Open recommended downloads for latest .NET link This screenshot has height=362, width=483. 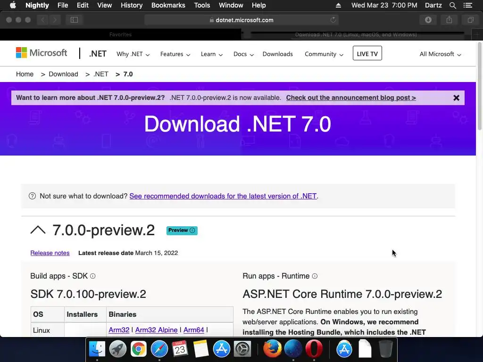pos(223,196)
